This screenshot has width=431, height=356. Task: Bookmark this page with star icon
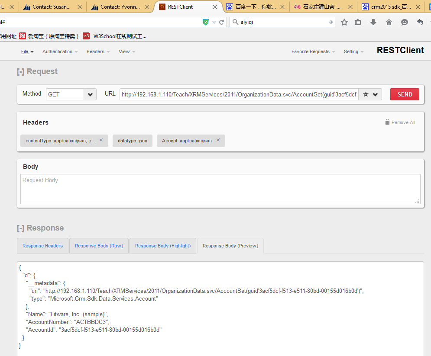[x=344, y=22]
